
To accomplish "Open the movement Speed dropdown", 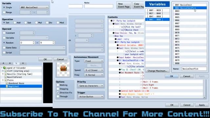I will [x=94, y=70].
